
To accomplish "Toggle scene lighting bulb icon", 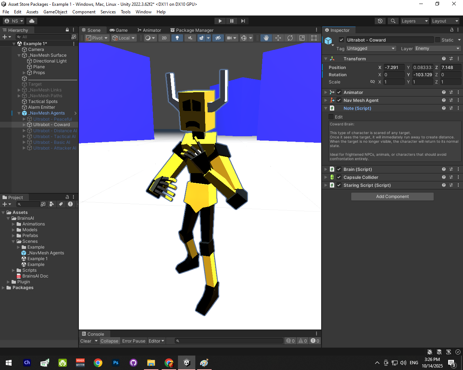I will tap(177, 38).
